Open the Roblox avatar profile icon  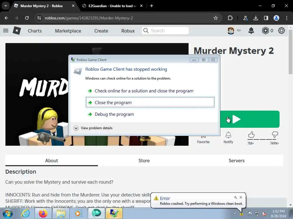(x=231, y=31)
